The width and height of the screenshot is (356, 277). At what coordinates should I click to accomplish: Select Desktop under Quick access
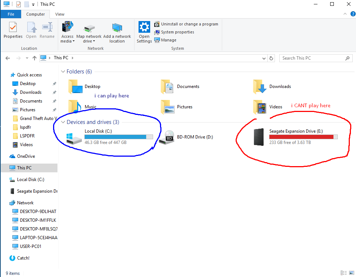click(x=28, y=84)
